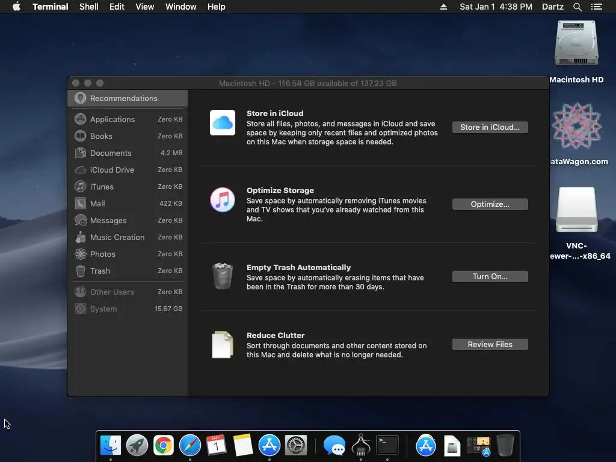Viewport: 616px width, 462px height.
Task: Click the Optimize Storage heading
Action: [280, 191]
